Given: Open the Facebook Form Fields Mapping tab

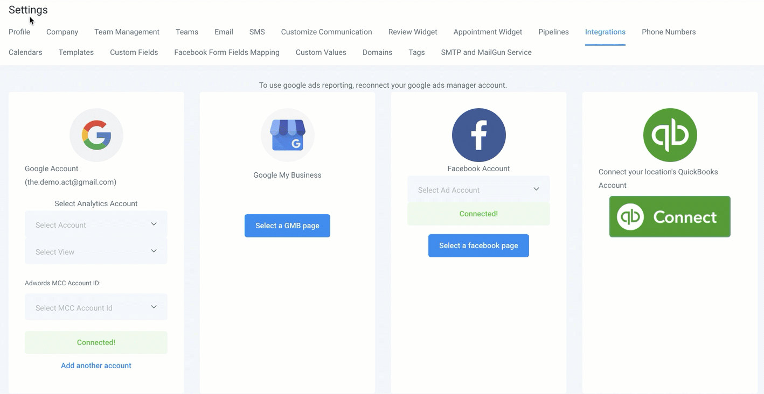Looking at the screenshot, I should (227, 52).
